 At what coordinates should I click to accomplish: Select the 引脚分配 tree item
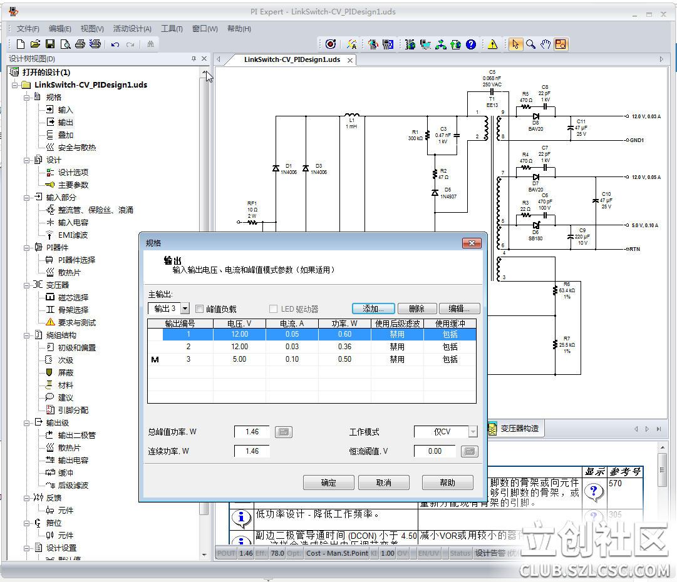click(x=73, y=411)
